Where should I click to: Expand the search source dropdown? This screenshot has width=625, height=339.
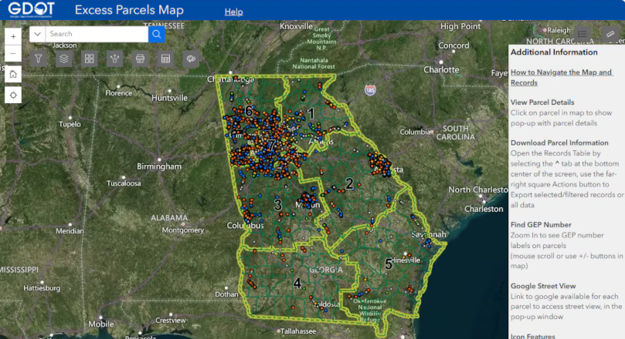pyautogui.click(x=37, y=34)
